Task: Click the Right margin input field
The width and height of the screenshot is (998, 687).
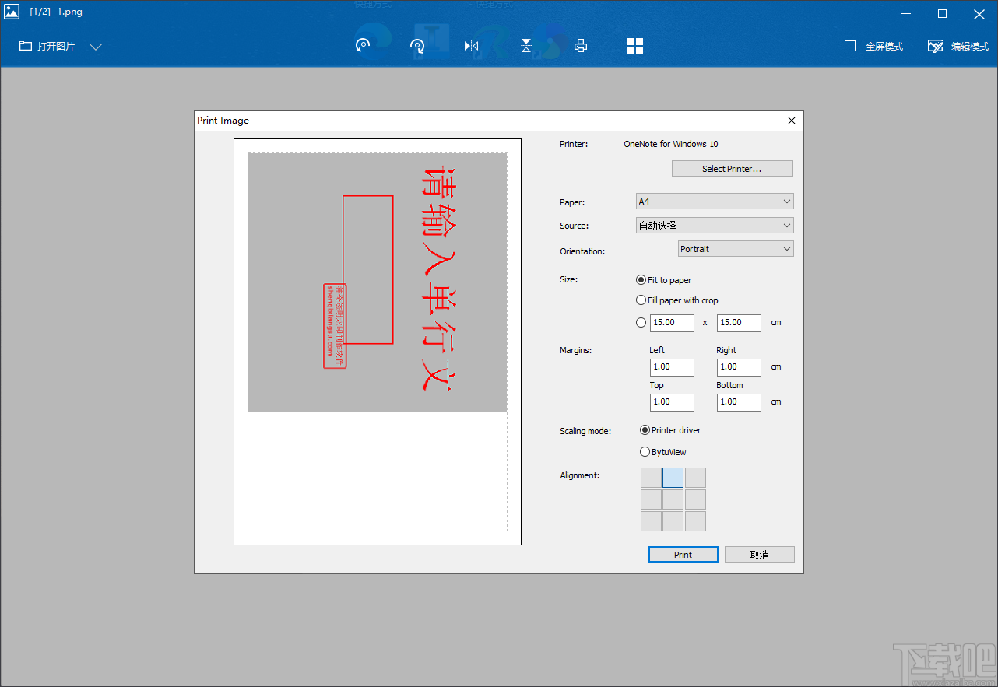Action: click(739, 367)
